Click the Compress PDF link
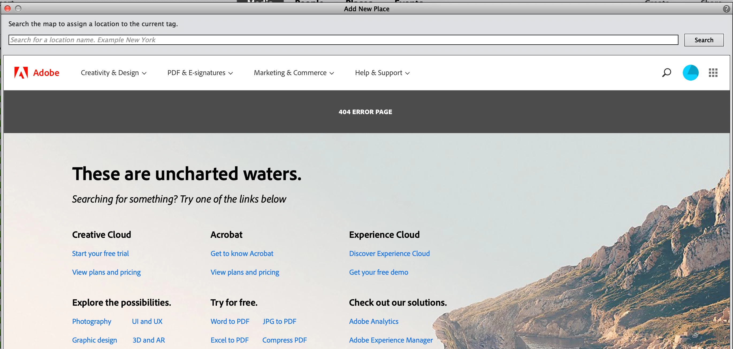This screenshot has height=349, width=733. pos(284,340)
